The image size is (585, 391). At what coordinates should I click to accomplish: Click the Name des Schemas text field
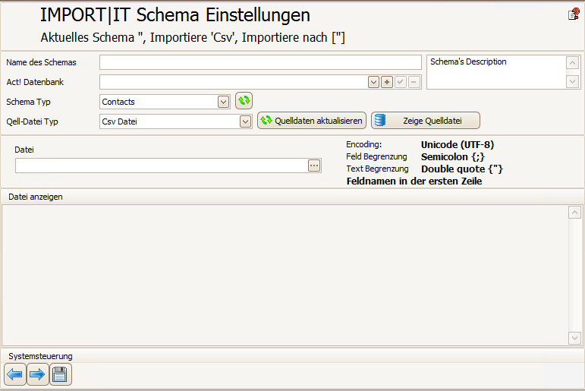[x=260, y=62]
